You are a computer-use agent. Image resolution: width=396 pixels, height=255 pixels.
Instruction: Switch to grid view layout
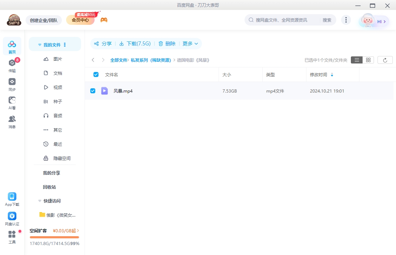click(368, 60)
